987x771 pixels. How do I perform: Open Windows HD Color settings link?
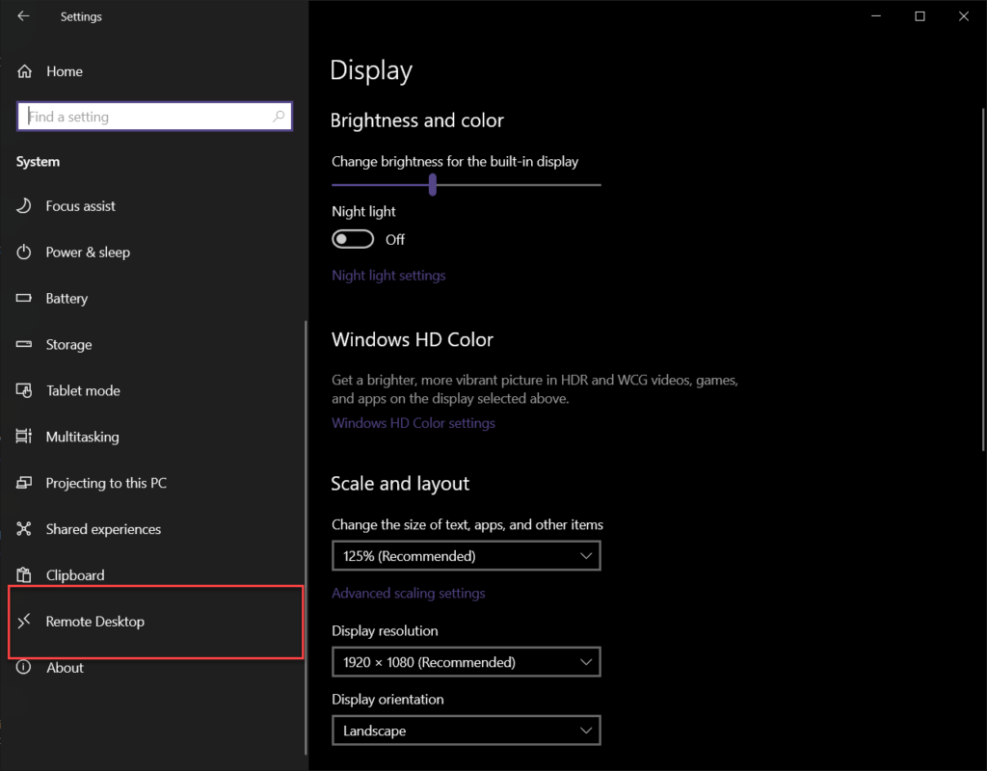pyautogui.click(x=413, y=423)
